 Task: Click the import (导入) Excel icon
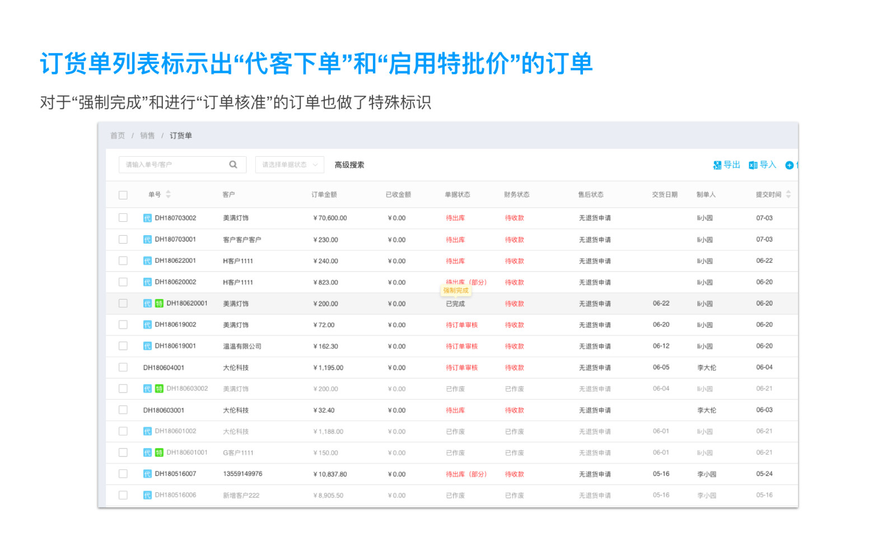click(753, 165)
